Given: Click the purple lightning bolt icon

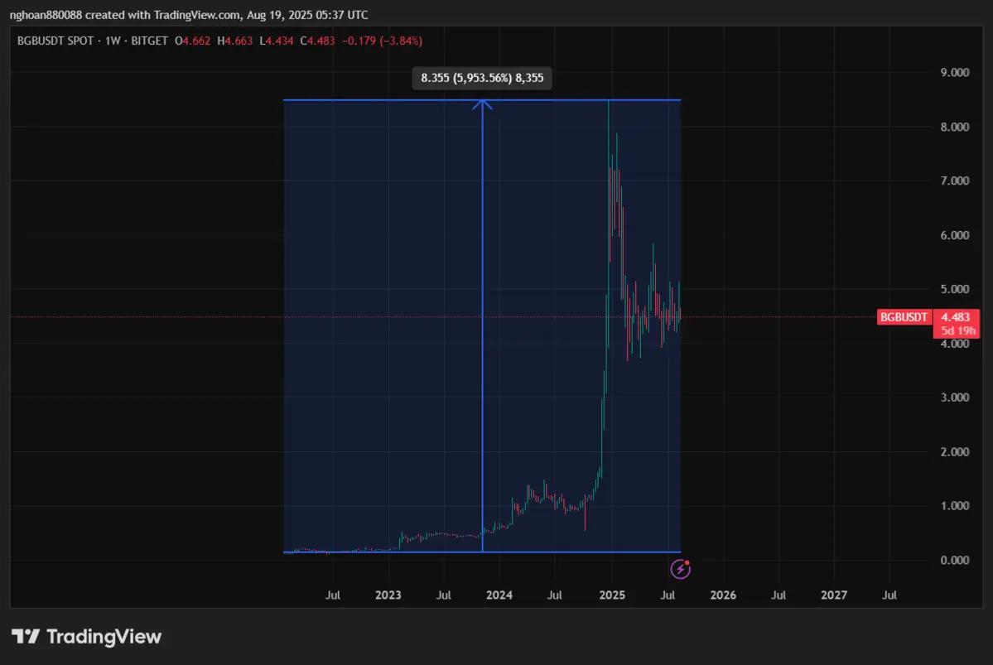Looking at the screenshot, I should pos(680,569).
